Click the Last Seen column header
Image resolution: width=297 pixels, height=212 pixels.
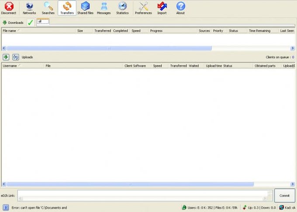[287, 31]
